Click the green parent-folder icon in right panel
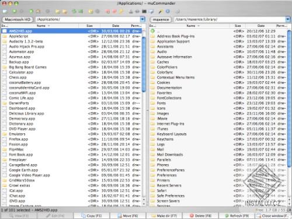292x219 pixels. point(152,31)
